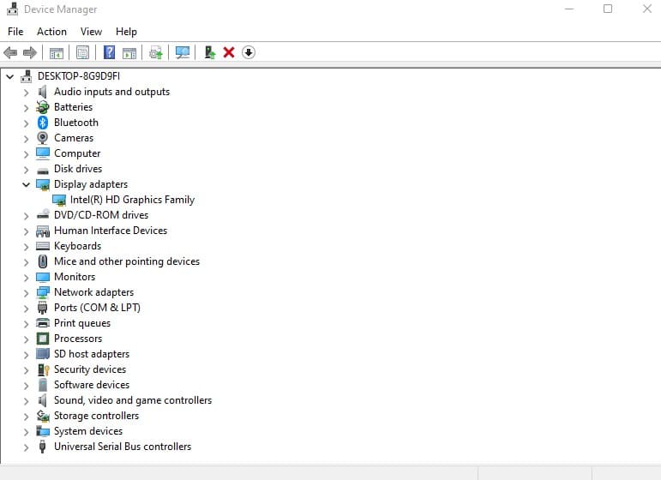Click the Network adapters icon
Viewport: 661px width, 480px height.
click(43, 292)
